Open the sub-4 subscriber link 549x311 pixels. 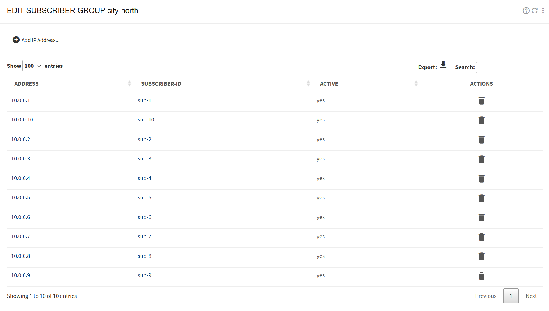pos(144,178)
